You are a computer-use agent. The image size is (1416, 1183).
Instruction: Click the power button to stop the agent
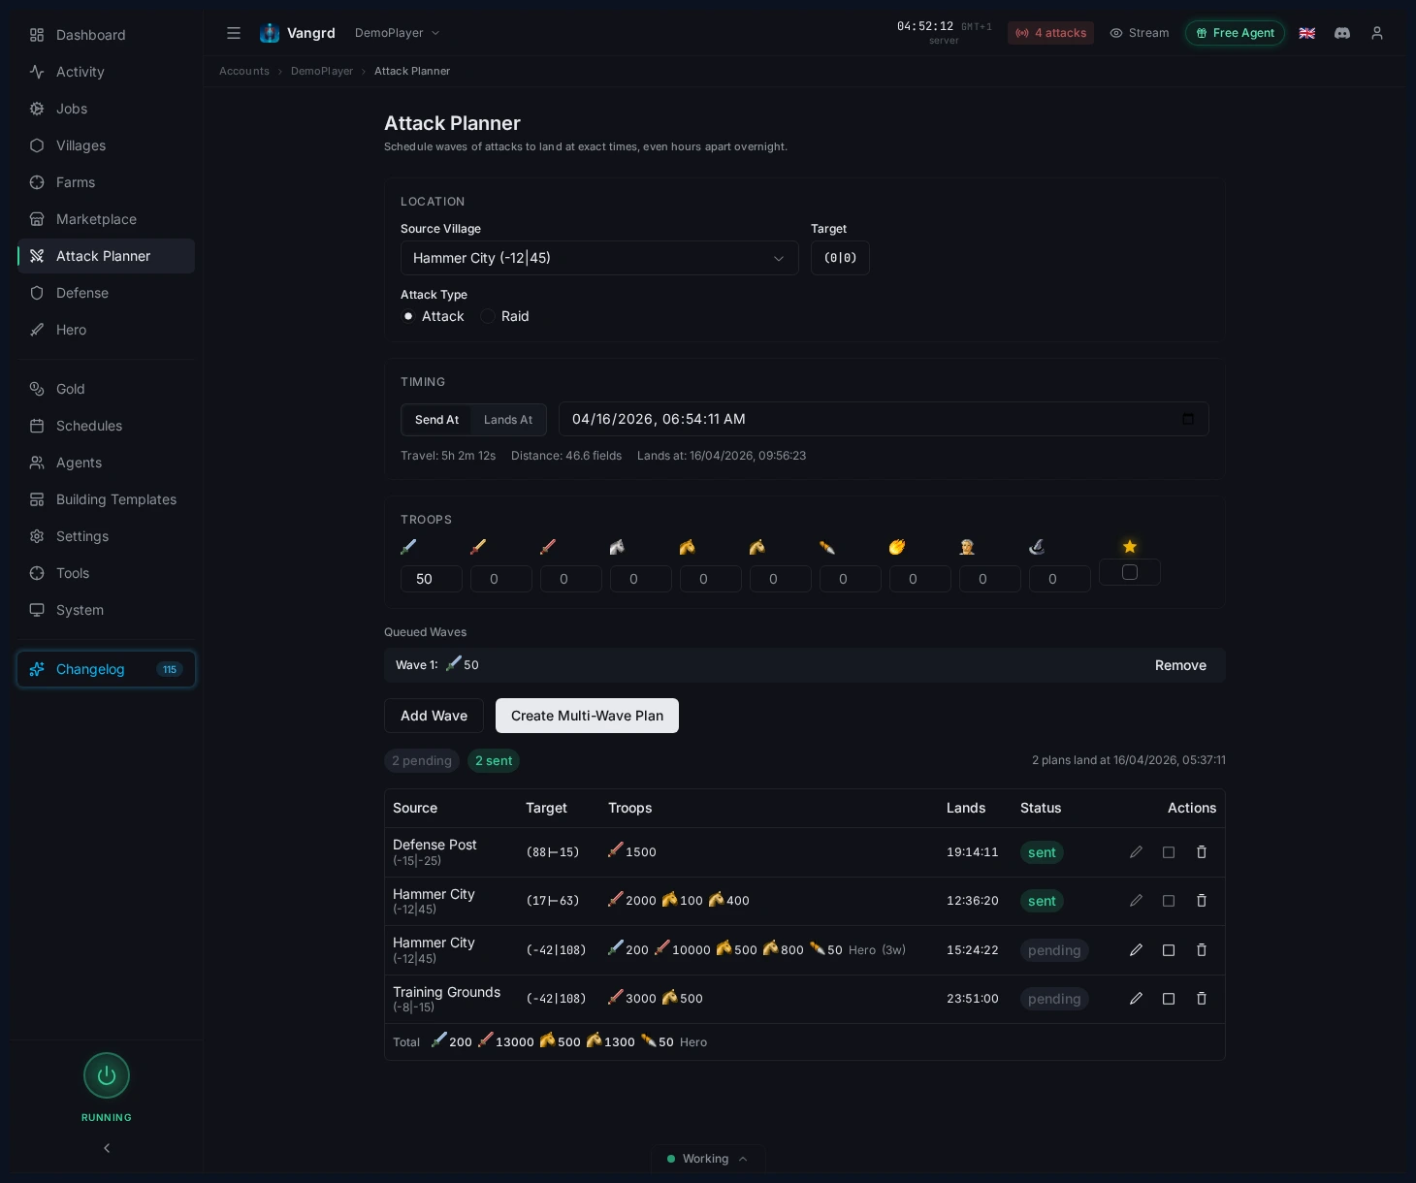point(107,1075)
